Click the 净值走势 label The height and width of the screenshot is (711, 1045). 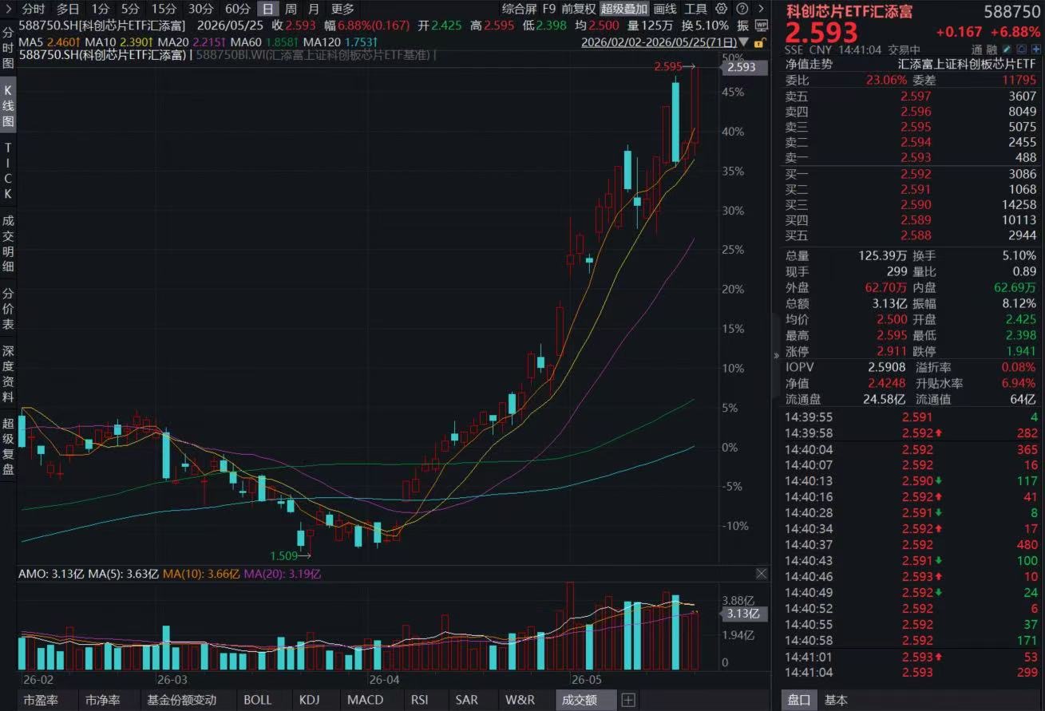(809, 64)
